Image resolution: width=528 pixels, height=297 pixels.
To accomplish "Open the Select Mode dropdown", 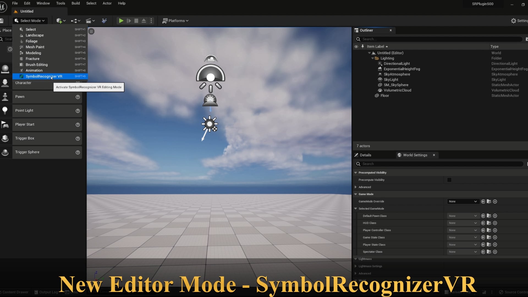I will pyautogui.click(x=30, y=21).
